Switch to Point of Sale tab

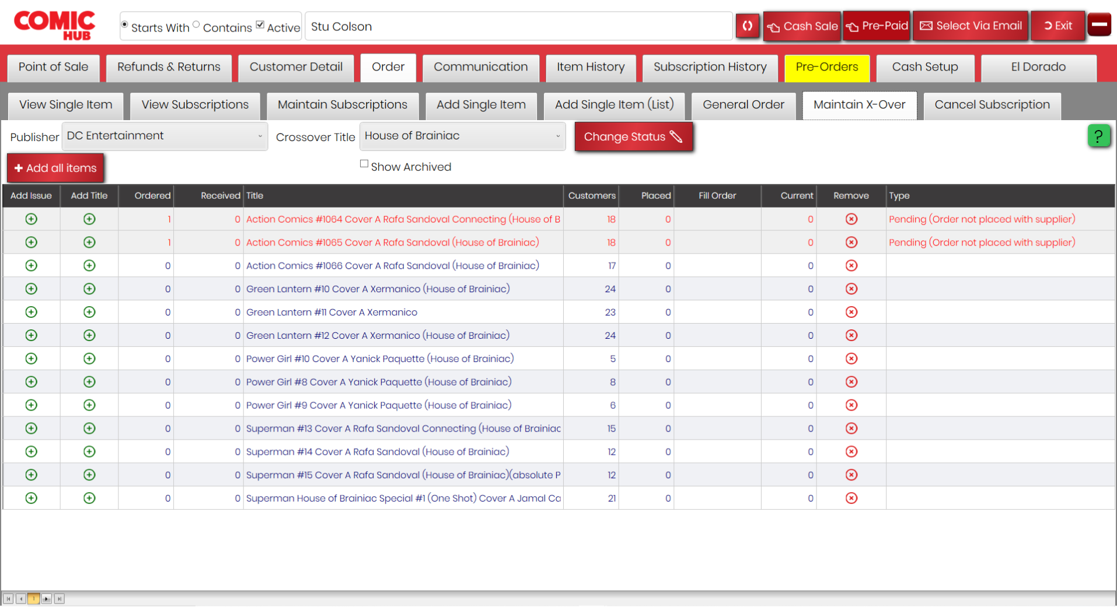pyautogui.click(x=53, y=68)
